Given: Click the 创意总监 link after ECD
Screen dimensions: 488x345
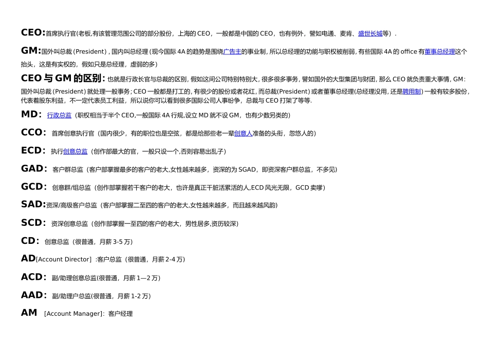Looking at the screenshot, I should 76,151.
